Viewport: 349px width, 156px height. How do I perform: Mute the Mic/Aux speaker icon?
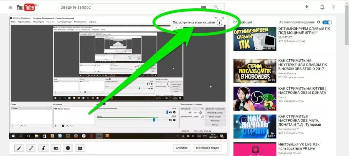pos(170,120)
